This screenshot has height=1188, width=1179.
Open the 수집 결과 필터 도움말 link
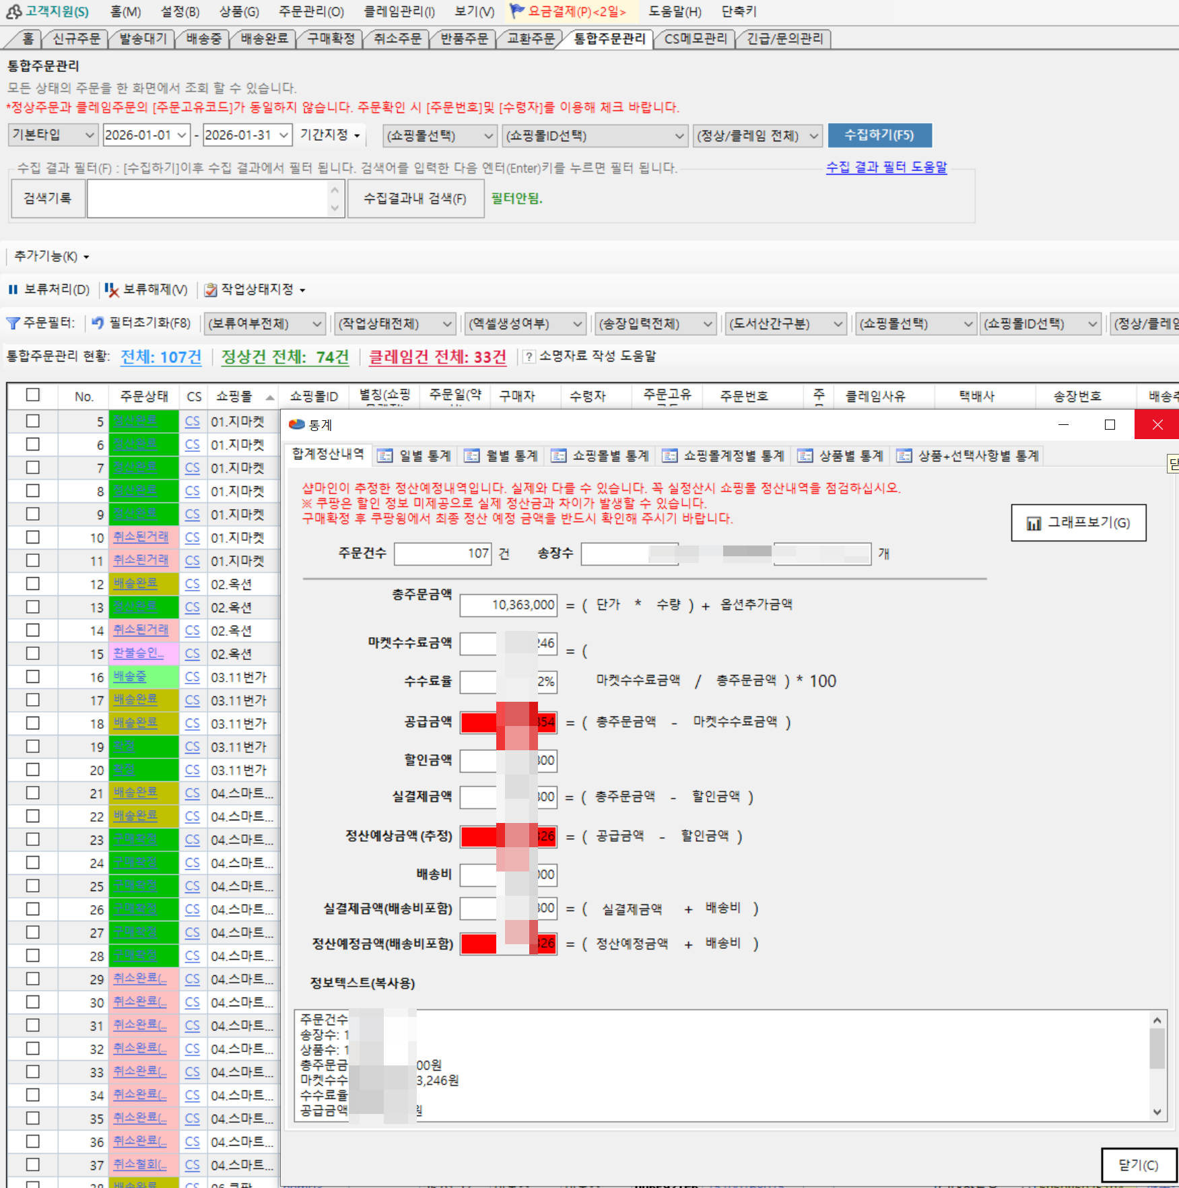[886, 167]
